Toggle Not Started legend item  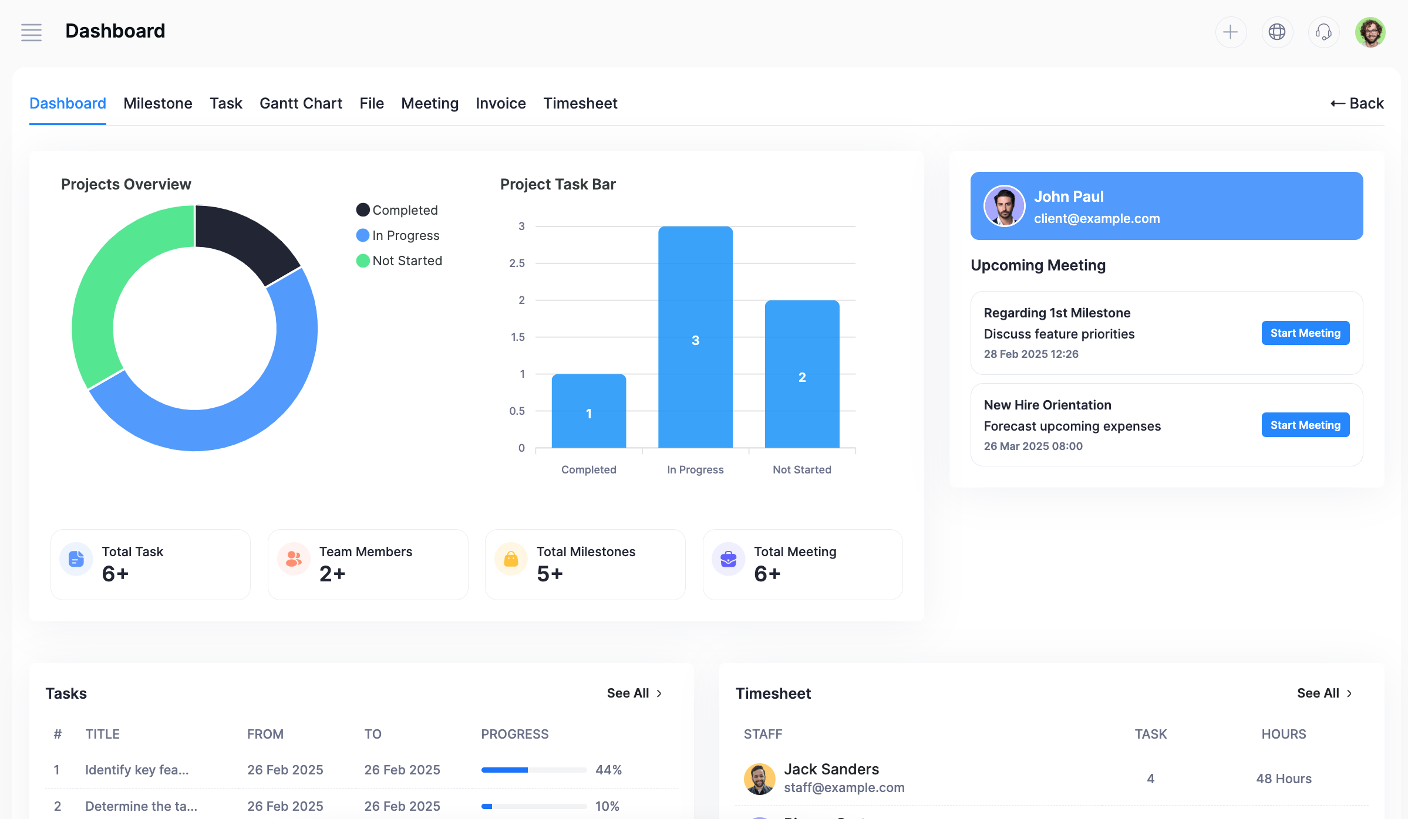tap(399, 260)
